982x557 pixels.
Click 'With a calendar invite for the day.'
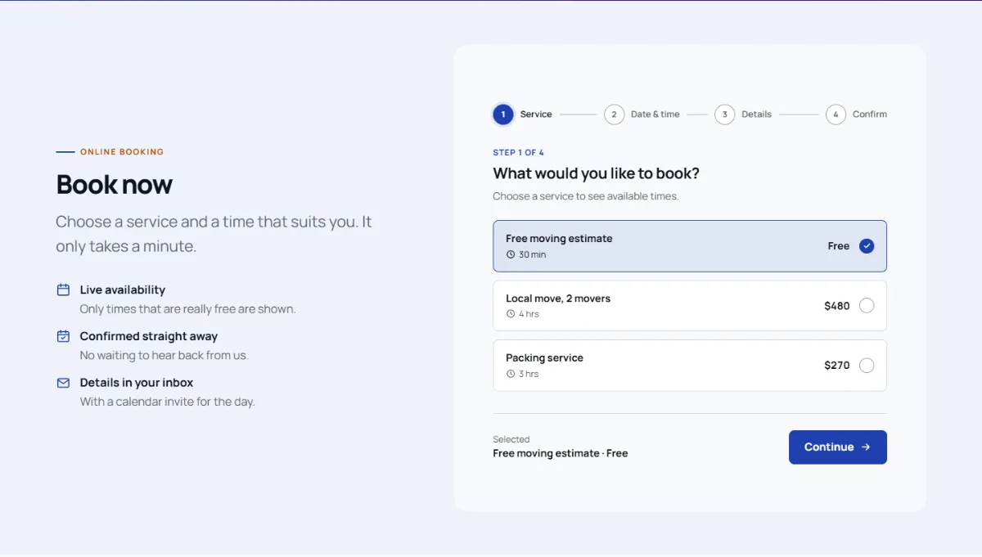click(x=168, y=402)
